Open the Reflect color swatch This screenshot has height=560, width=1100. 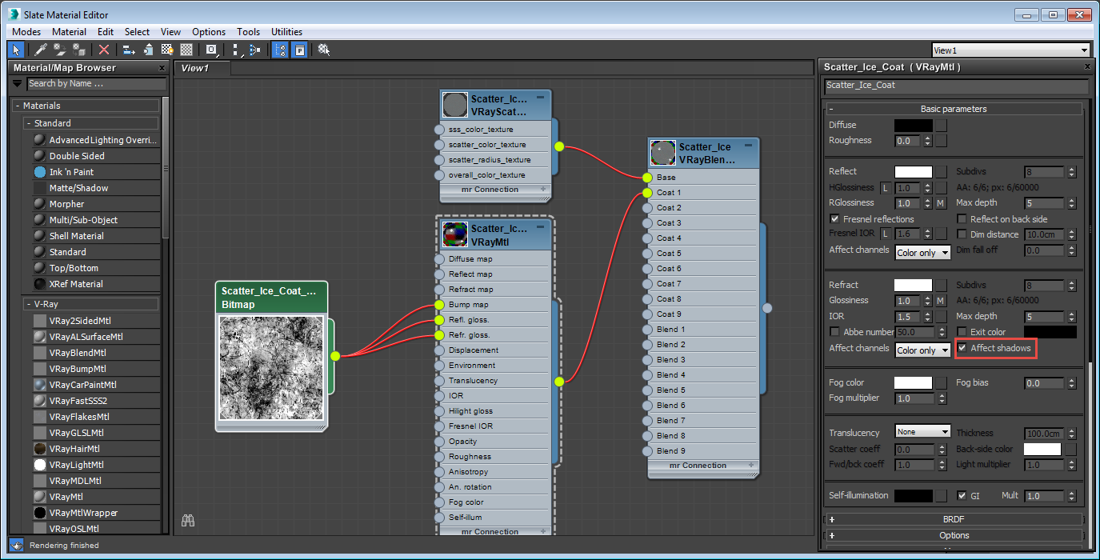tap(914, 171)
